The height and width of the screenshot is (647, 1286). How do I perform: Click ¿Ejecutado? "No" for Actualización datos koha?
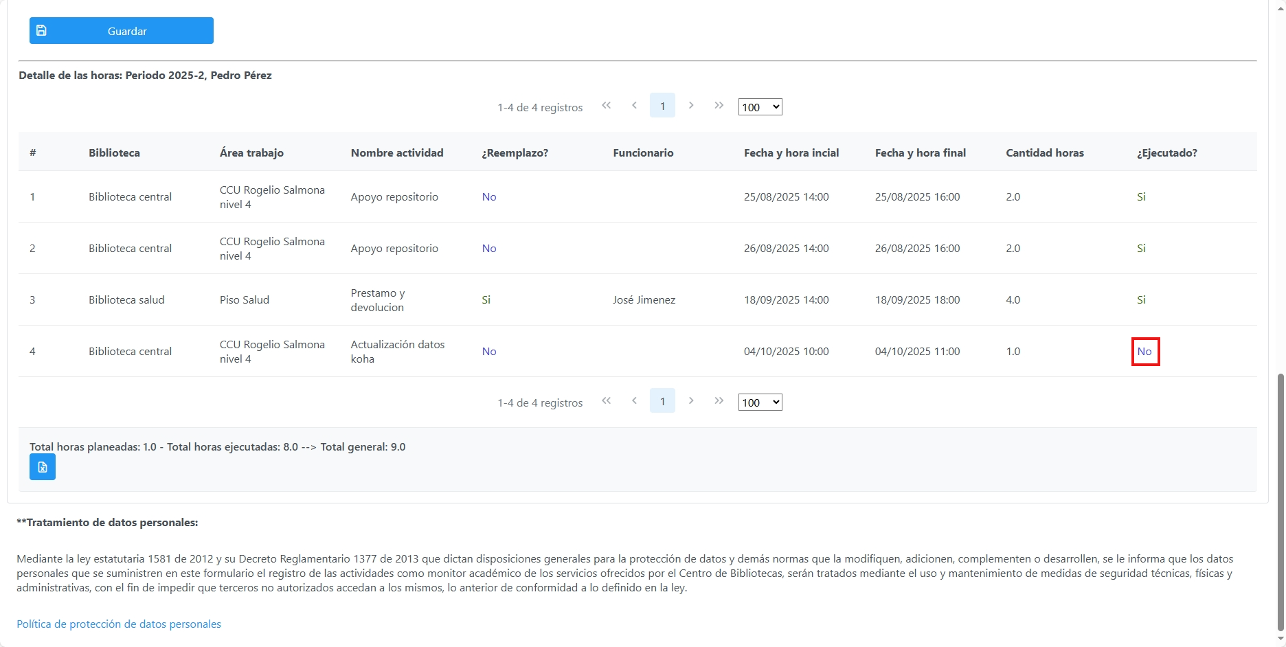click(1144, 352)
